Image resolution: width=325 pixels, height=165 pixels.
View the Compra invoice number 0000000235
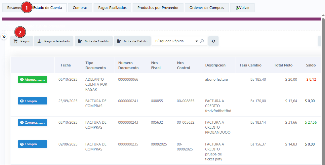tap(32, 144)
